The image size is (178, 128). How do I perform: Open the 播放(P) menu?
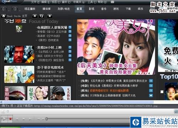(x=66, y=2)
